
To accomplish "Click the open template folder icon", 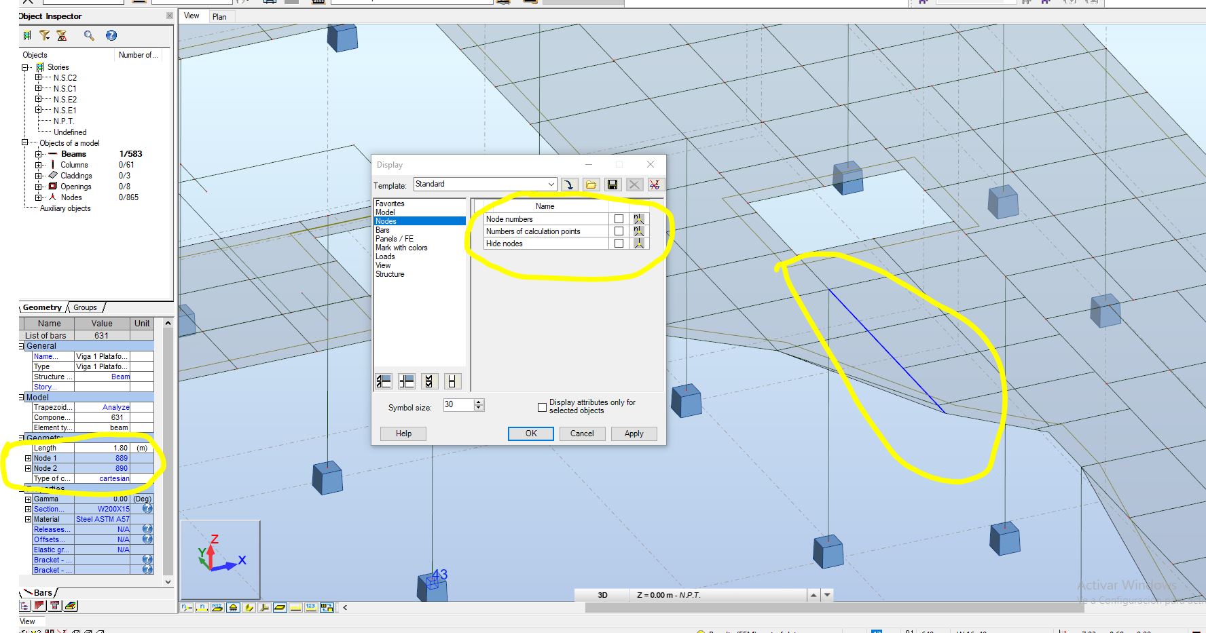I will coord(591,185).
